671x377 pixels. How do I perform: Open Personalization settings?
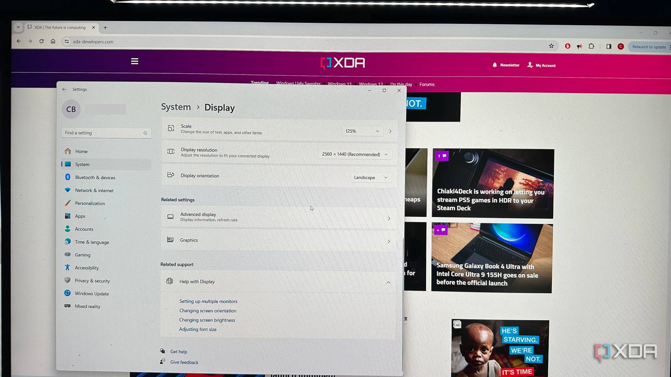click(x=90, y=203)
